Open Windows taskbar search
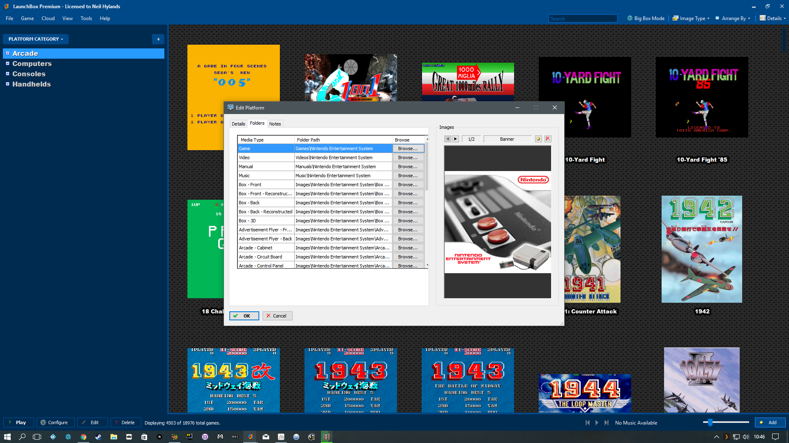This screenshot has height=443, width=789. pyautogui.click(x=22, y=437)
